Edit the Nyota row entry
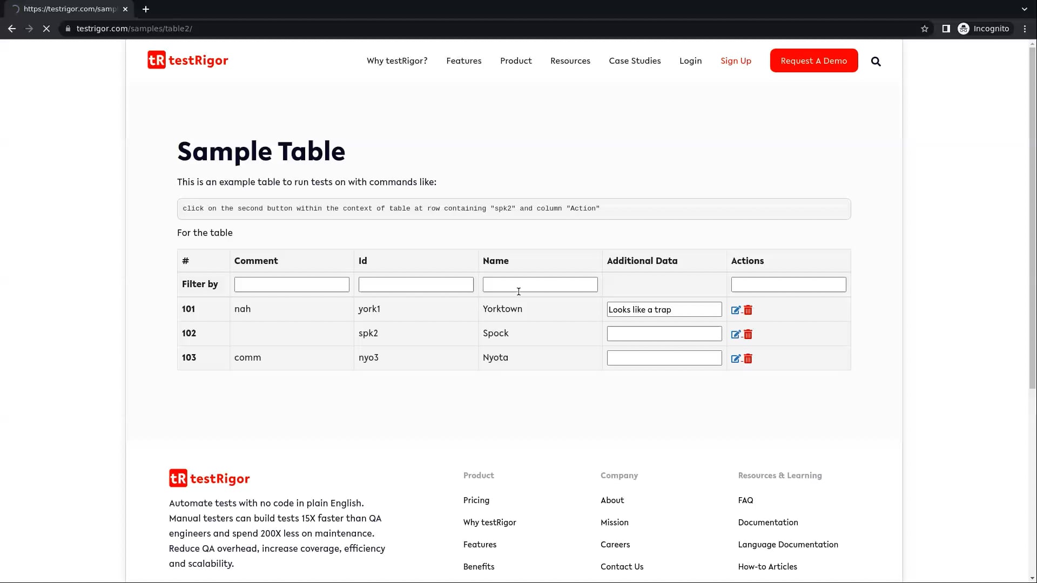 click(x=736, y=358)
